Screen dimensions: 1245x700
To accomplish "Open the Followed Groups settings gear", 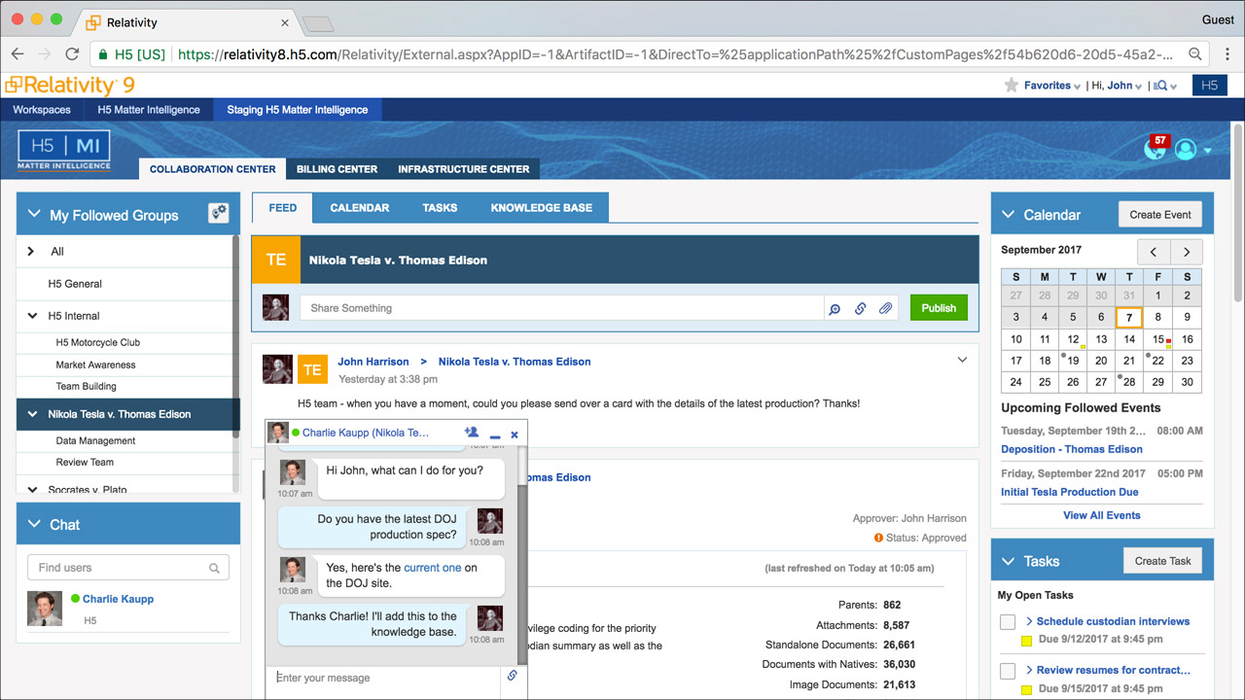I will coord(218,214).
